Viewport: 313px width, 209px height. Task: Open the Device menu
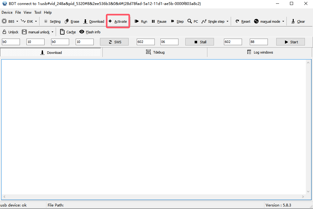coord(7,12)
